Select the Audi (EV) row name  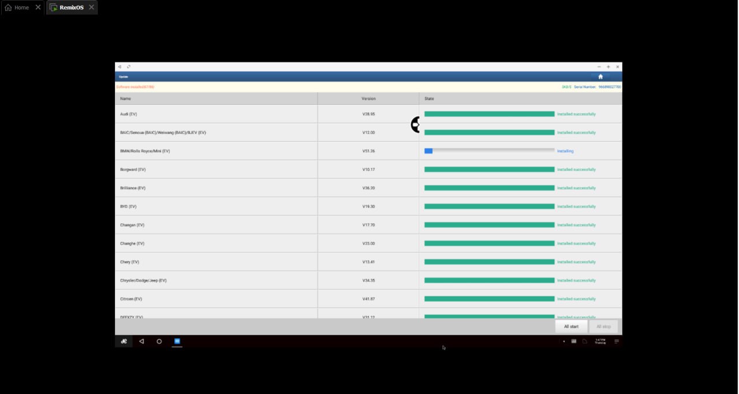pyautogui.click(x=129, y=114)
